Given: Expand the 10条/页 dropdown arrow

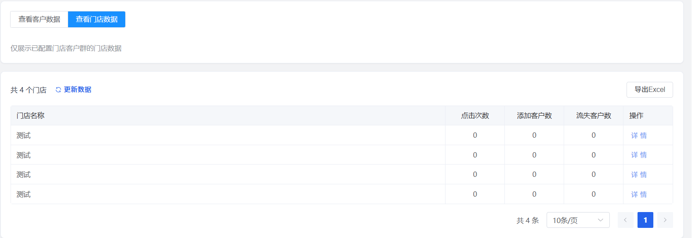Looking at the screenshot, I should pyautogui.click(x=600, y=220).
